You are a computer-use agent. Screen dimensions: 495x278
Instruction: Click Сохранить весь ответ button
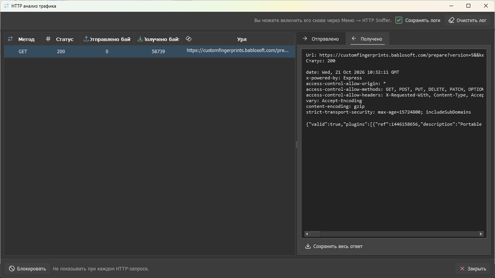pyautogui.click(x=334, y=246)
